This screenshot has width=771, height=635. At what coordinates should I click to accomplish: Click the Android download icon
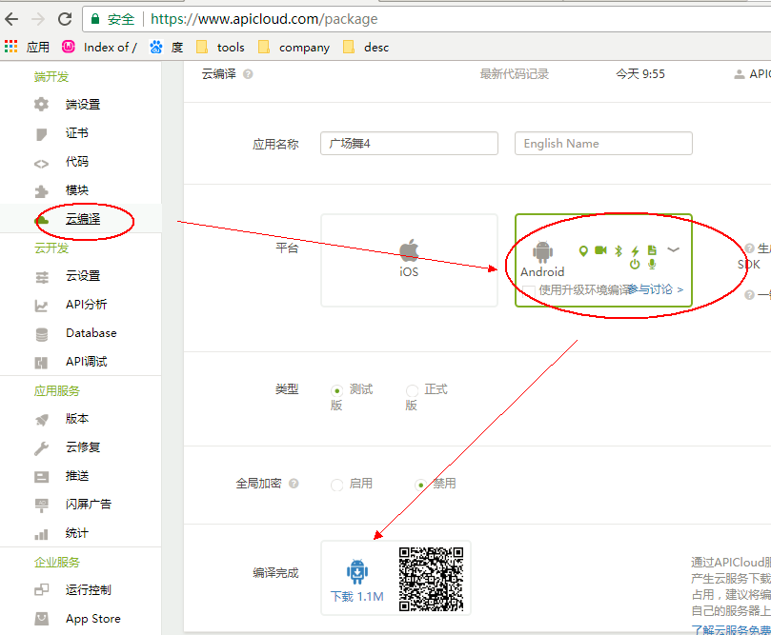point(357,572)
